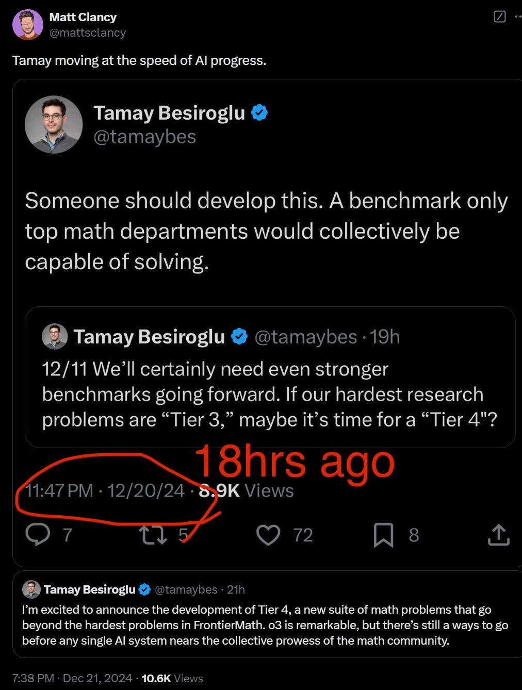Open the 21h Tier 4 announcement tweet

click(267, 614)
